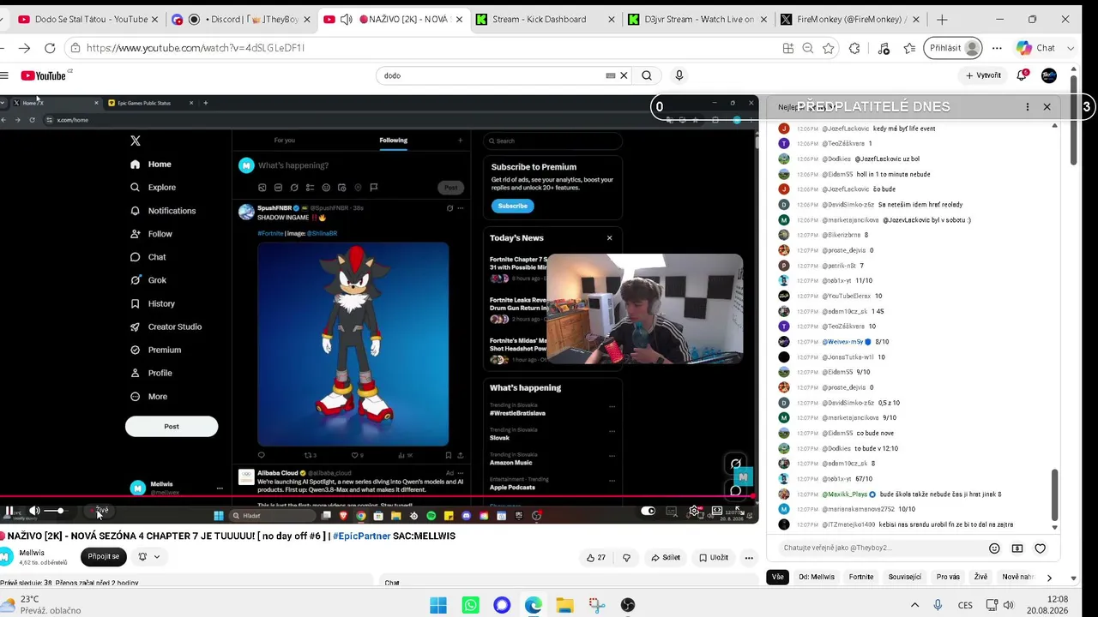Screen dimensions: 1098x617
Task: Select the 'Od: Mellwis' filter chip
Action: (817, 578)
